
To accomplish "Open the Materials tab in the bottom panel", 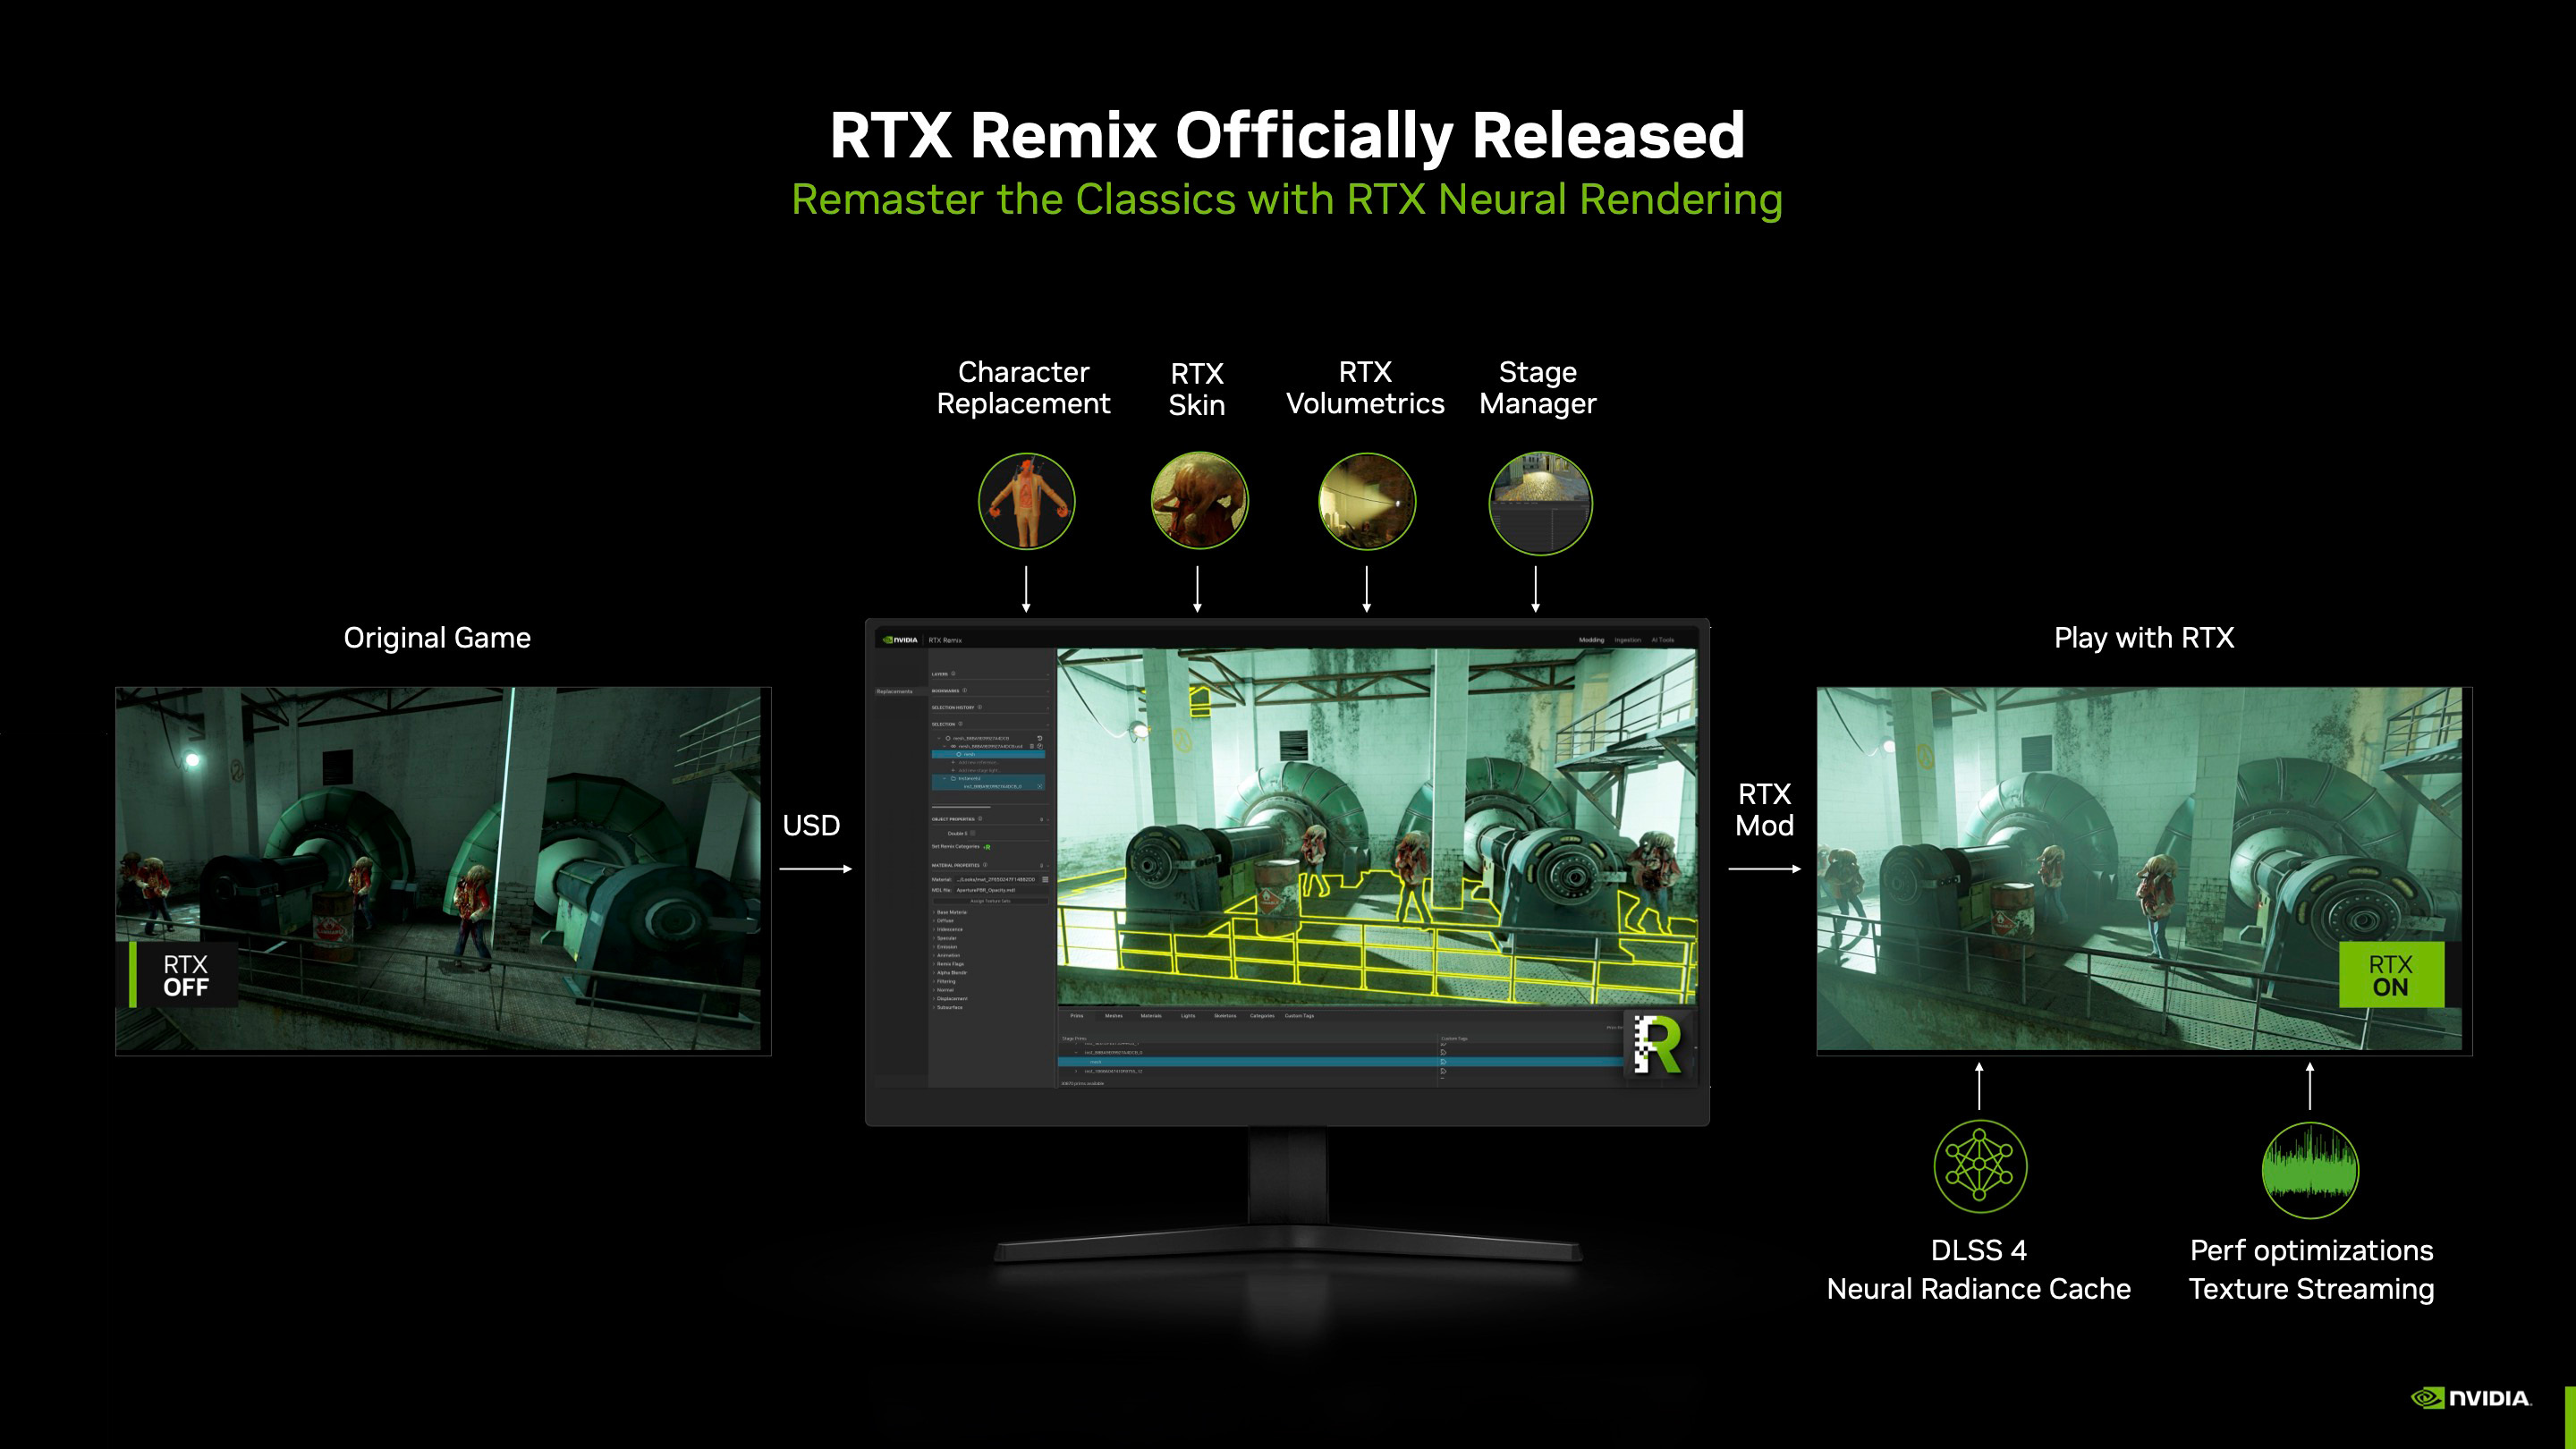I will click(x=1151, y=1016).
